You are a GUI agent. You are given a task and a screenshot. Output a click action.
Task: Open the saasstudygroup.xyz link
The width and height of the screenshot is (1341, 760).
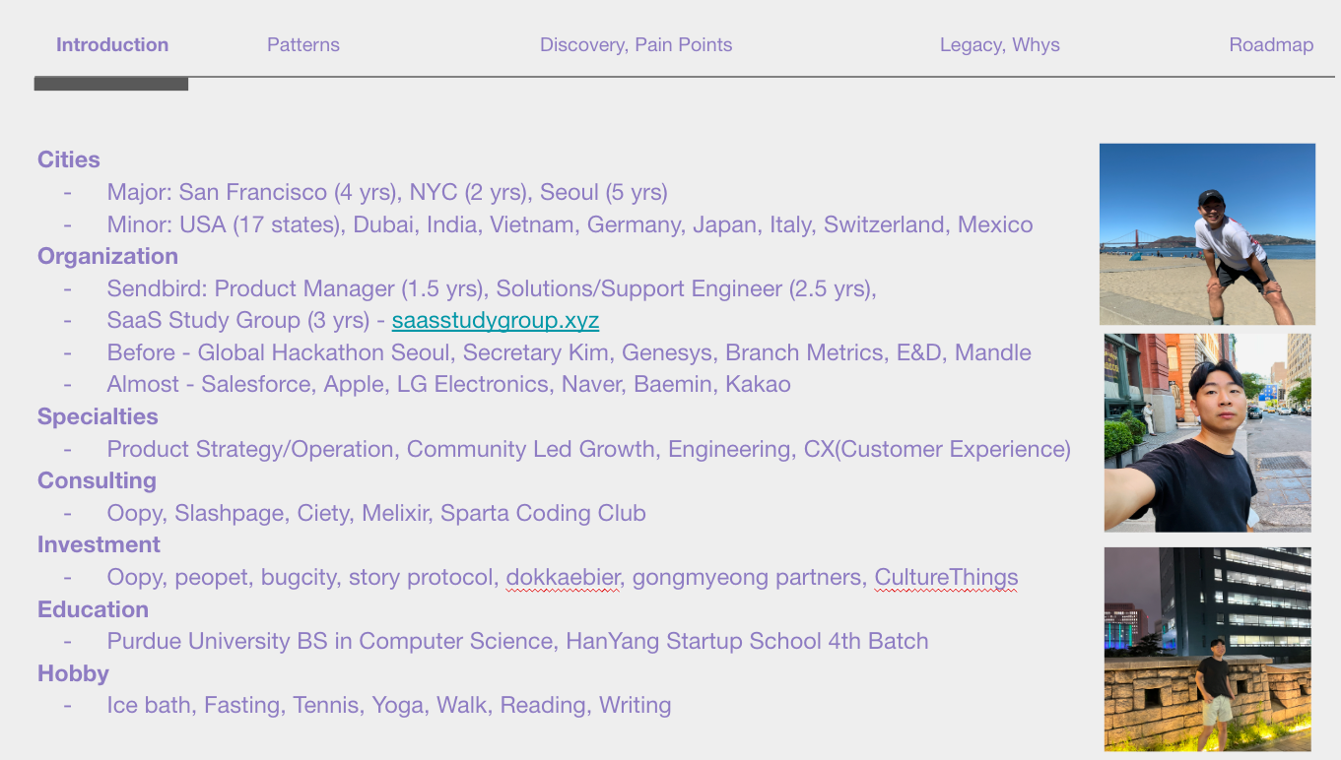coord(496,320)
